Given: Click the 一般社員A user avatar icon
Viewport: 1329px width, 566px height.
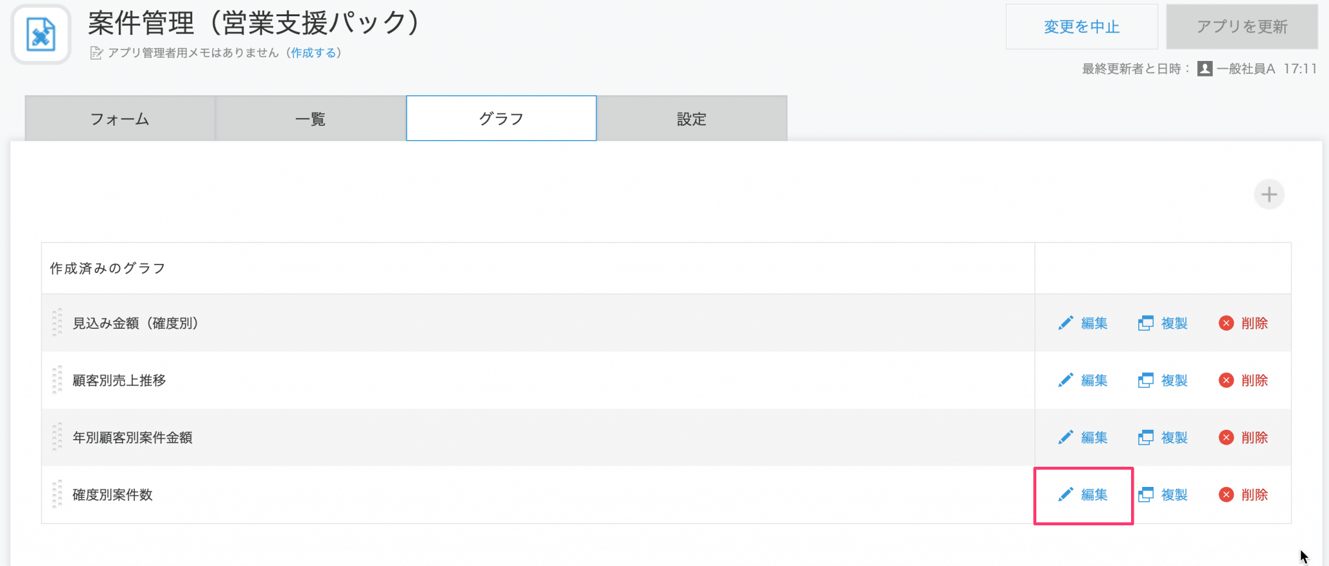Looking at the screenshot, I should tap(1205, 69).
